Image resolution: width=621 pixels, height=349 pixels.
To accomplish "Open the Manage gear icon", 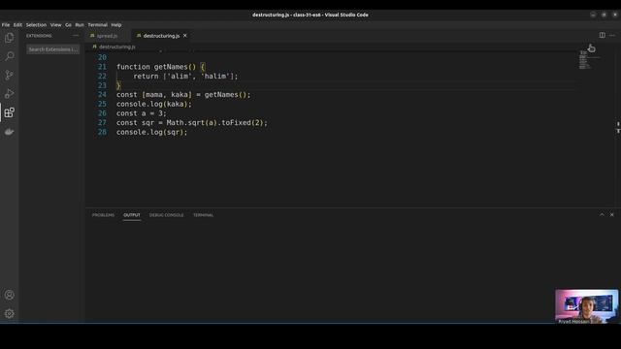I will [9, 313].
